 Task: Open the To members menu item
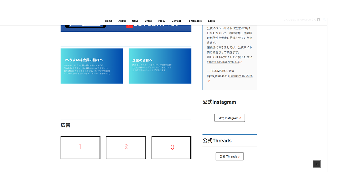click(194, 21)
